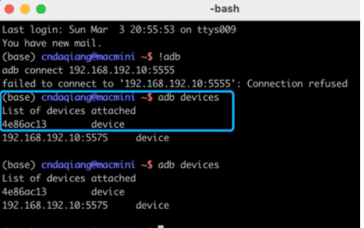This screenshot has height=228, width=364.
Task: Click "device" status in the blue box
Action: tap(108, 125)
